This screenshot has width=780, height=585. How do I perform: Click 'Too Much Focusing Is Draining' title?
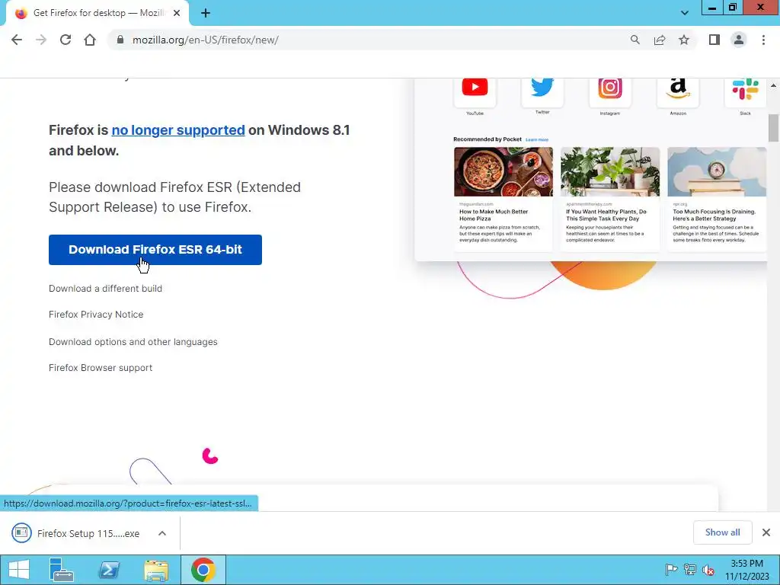(714, 215)
